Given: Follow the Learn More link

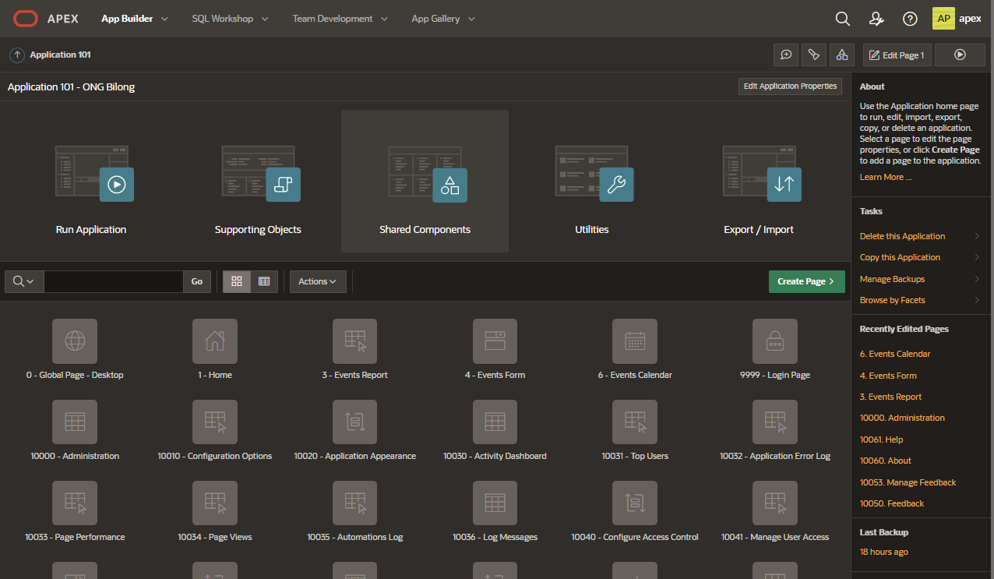Looking at the screenshot, I should [x=886, y=177].
